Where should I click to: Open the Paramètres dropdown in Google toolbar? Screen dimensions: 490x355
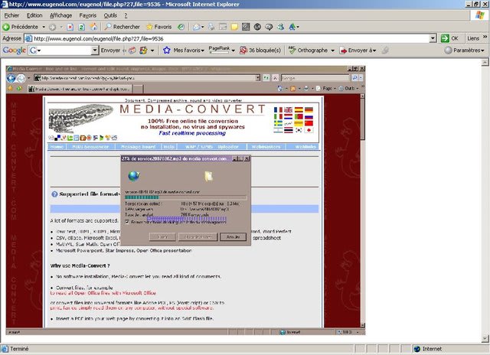(x=465, y=50)
